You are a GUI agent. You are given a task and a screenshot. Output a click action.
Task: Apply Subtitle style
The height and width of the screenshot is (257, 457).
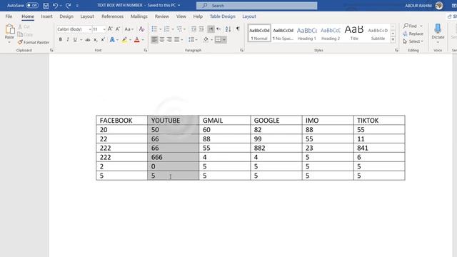378,34
